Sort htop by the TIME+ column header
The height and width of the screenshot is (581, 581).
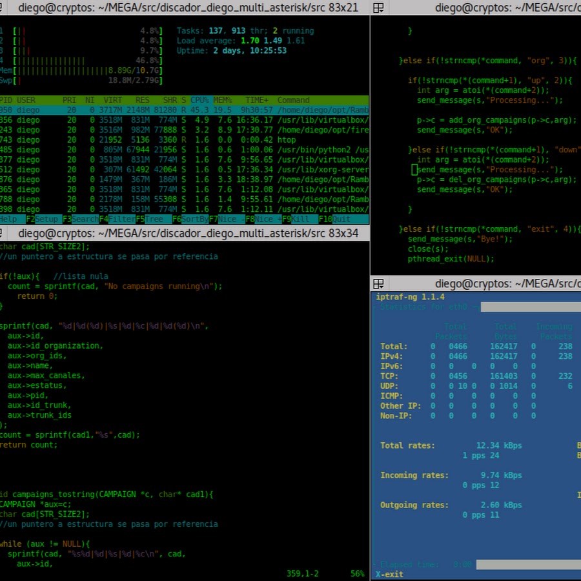257,101
